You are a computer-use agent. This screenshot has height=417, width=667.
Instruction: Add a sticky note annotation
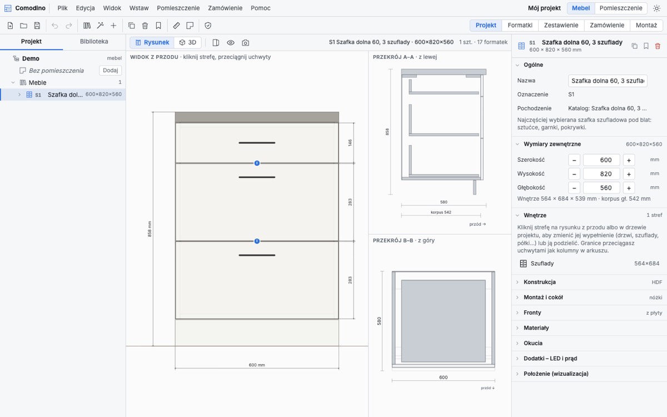pos(190,26)
